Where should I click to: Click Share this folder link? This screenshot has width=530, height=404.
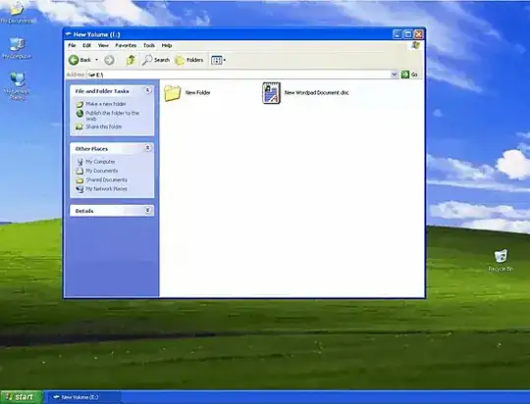click(104, 126)
